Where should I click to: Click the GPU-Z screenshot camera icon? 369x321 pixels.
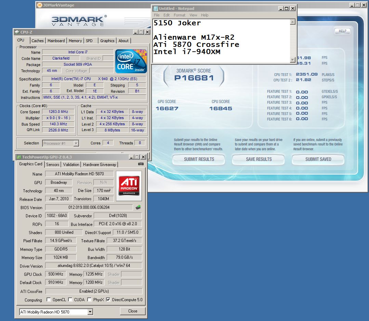(141, 164)
